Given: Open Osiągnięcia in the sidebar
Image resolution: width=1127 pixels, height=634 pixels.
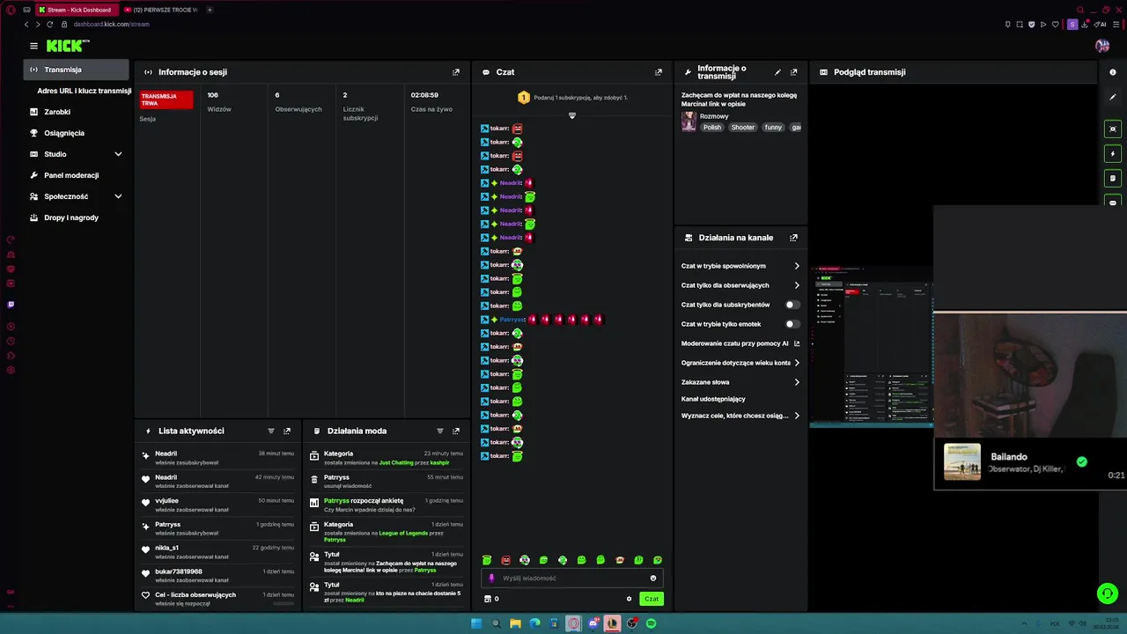Looking at the screenshot, I should point(64,133).
